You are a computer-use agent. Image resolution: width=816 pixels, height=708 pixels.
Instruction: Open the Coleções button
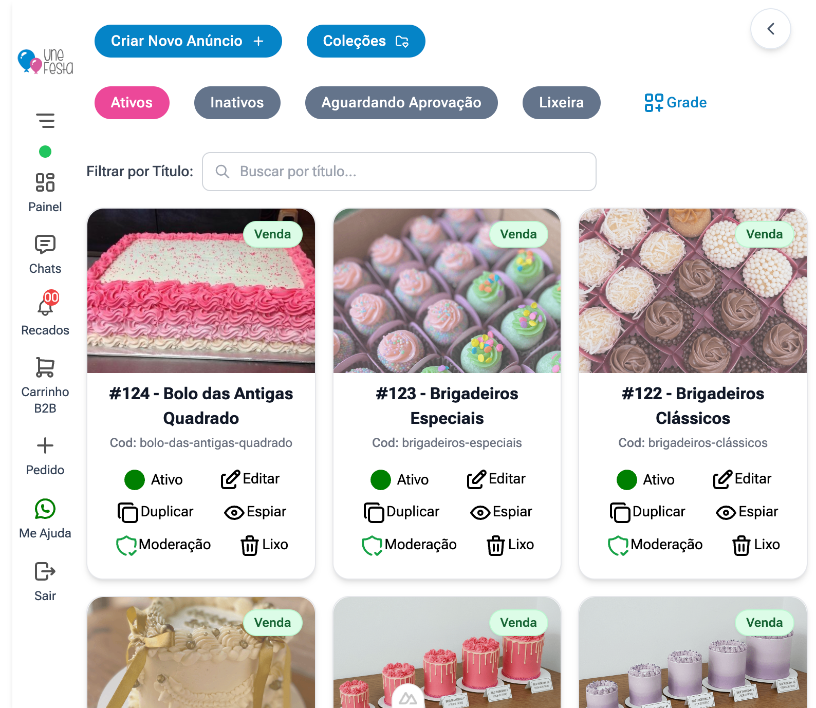(366, 41)
